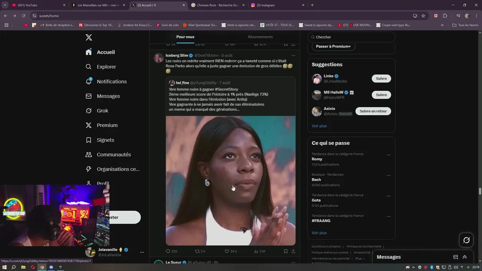The image size is (482, 271).
Task: Open the floating Grok button
Action: [x=466, y=240]
